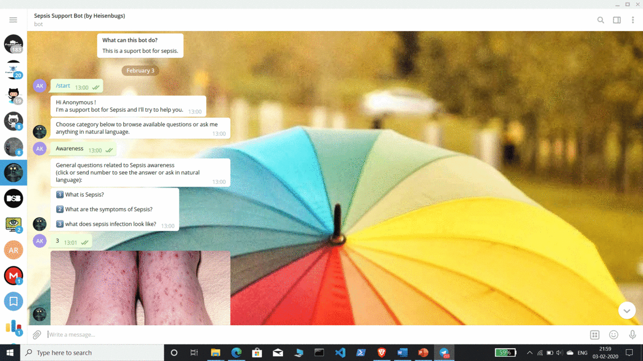This screenshot has width=643, height=361.
Task: Start voice recording with the microphone icon
Action: tap(633, 335)
